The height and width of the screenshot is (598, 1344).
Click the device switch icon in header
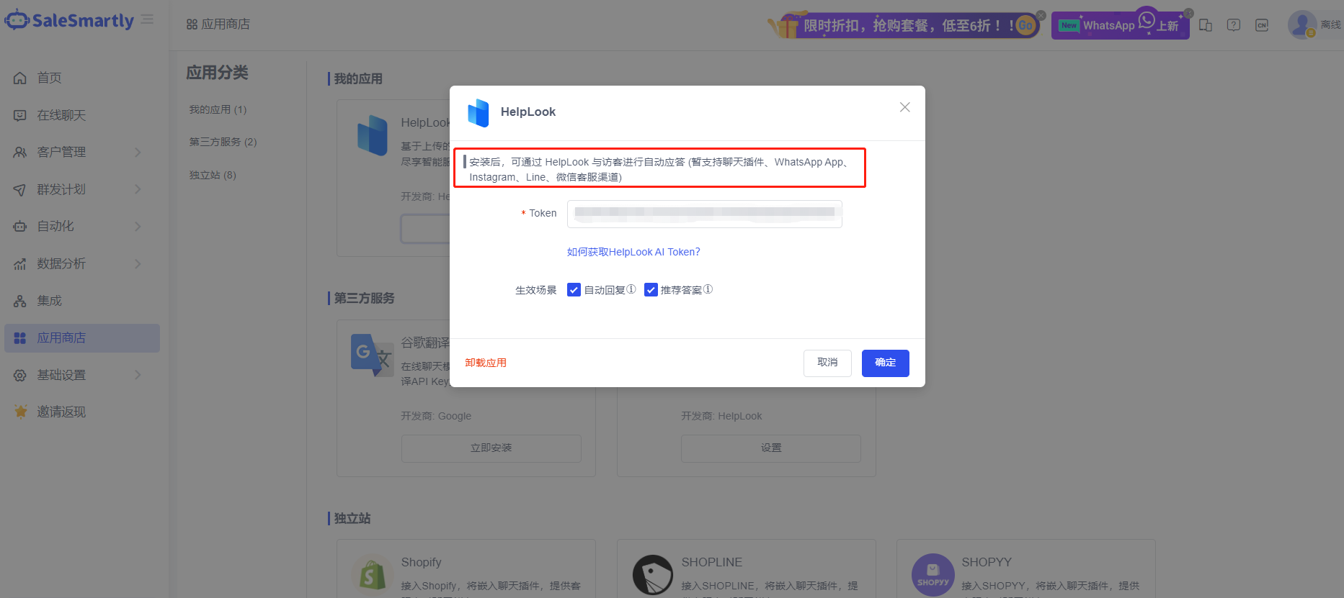[1206, 25]
